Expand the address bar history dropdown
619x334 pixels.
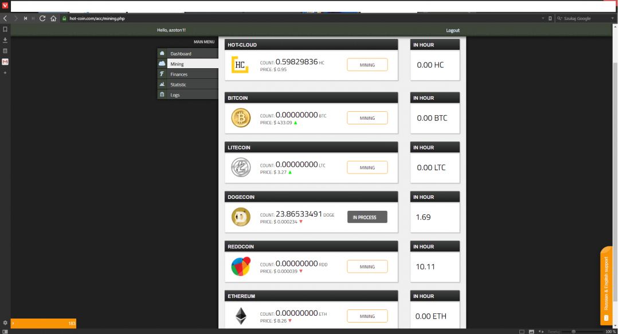(x=543, y=18)
